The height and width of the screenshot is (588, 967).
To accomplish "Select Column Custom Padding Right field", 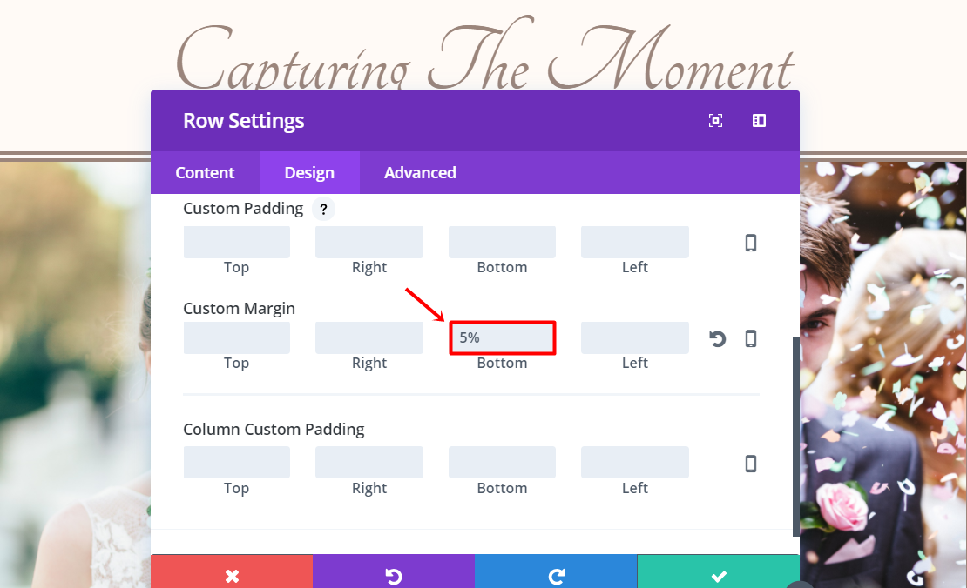I will tap(369, 462).
